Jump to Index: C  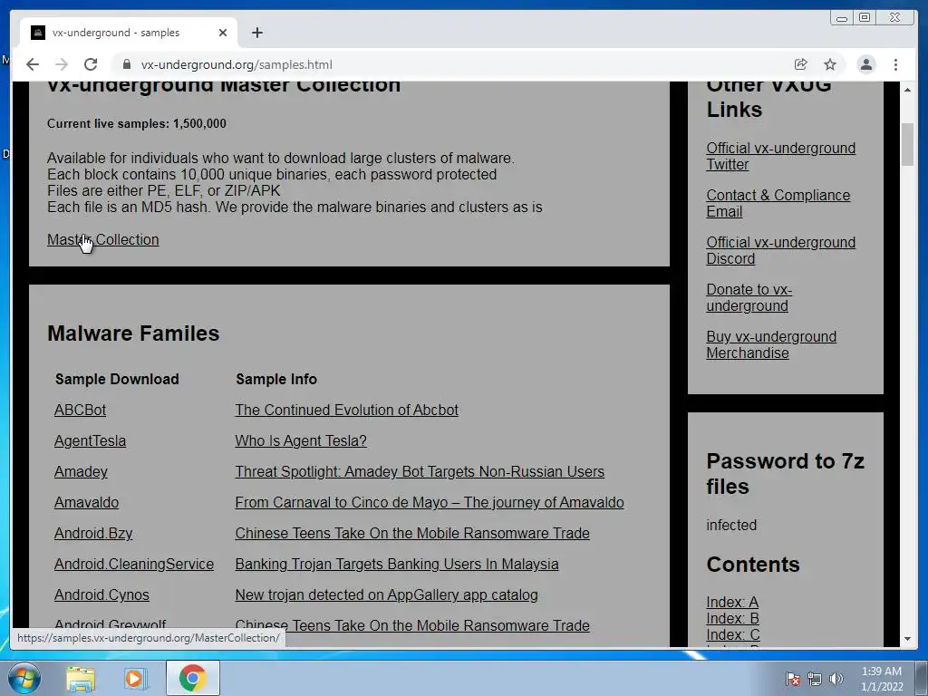pos(732,634)
